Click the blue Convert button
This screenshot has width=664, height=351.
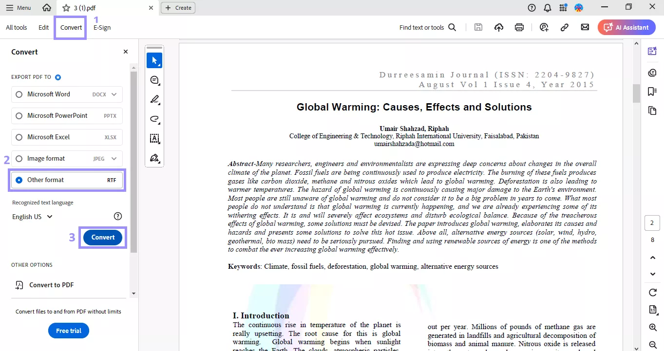click(x=103, y=238)
